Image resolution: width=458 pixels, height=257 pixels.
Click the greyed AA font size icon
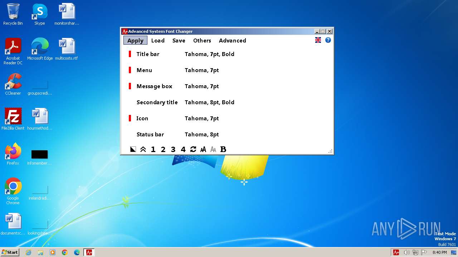click(x=213, y=150)
